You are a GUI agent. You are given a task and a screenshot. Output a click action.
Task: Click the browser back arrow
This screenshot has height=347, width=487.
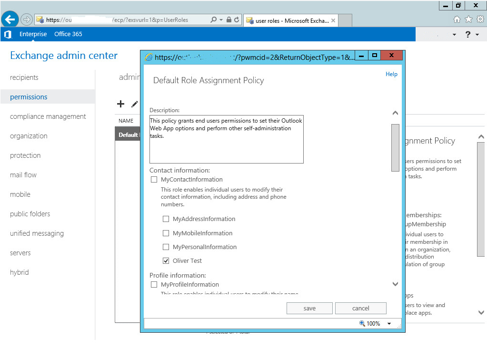pos(10,19)
